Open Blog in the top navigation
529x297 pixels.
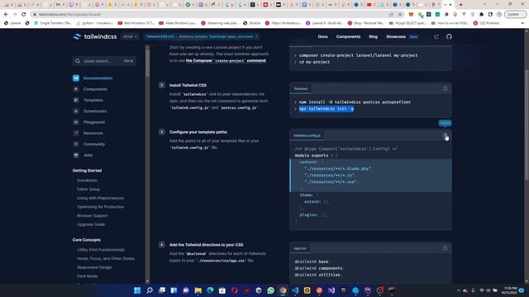[373, 36]
